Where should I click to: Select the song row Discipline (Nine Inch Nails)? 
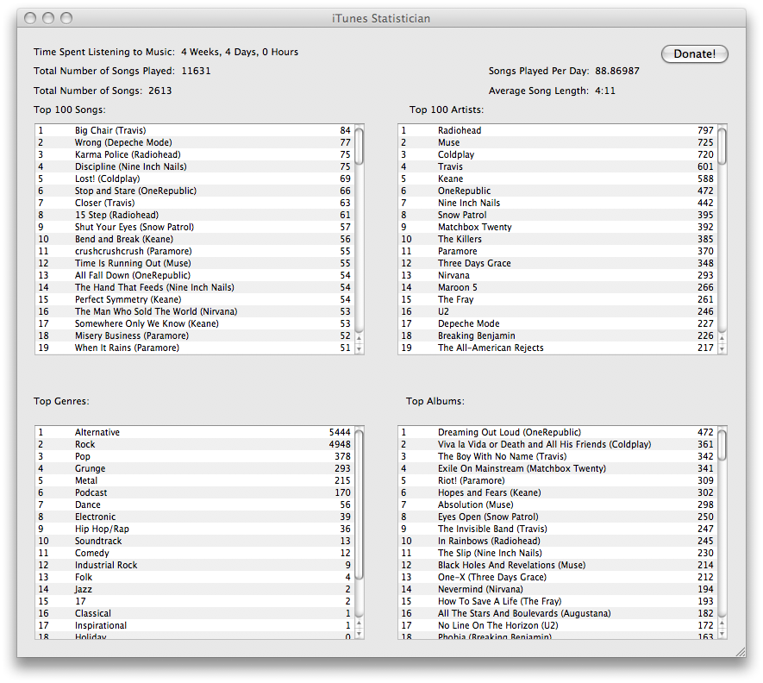point(195,166)
